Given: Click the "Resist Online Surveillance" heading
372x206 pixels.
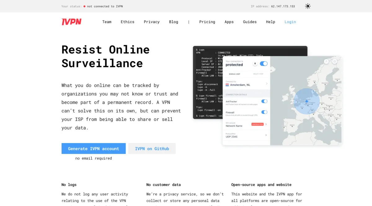Looking at the screenshot, I should (105, 56).
